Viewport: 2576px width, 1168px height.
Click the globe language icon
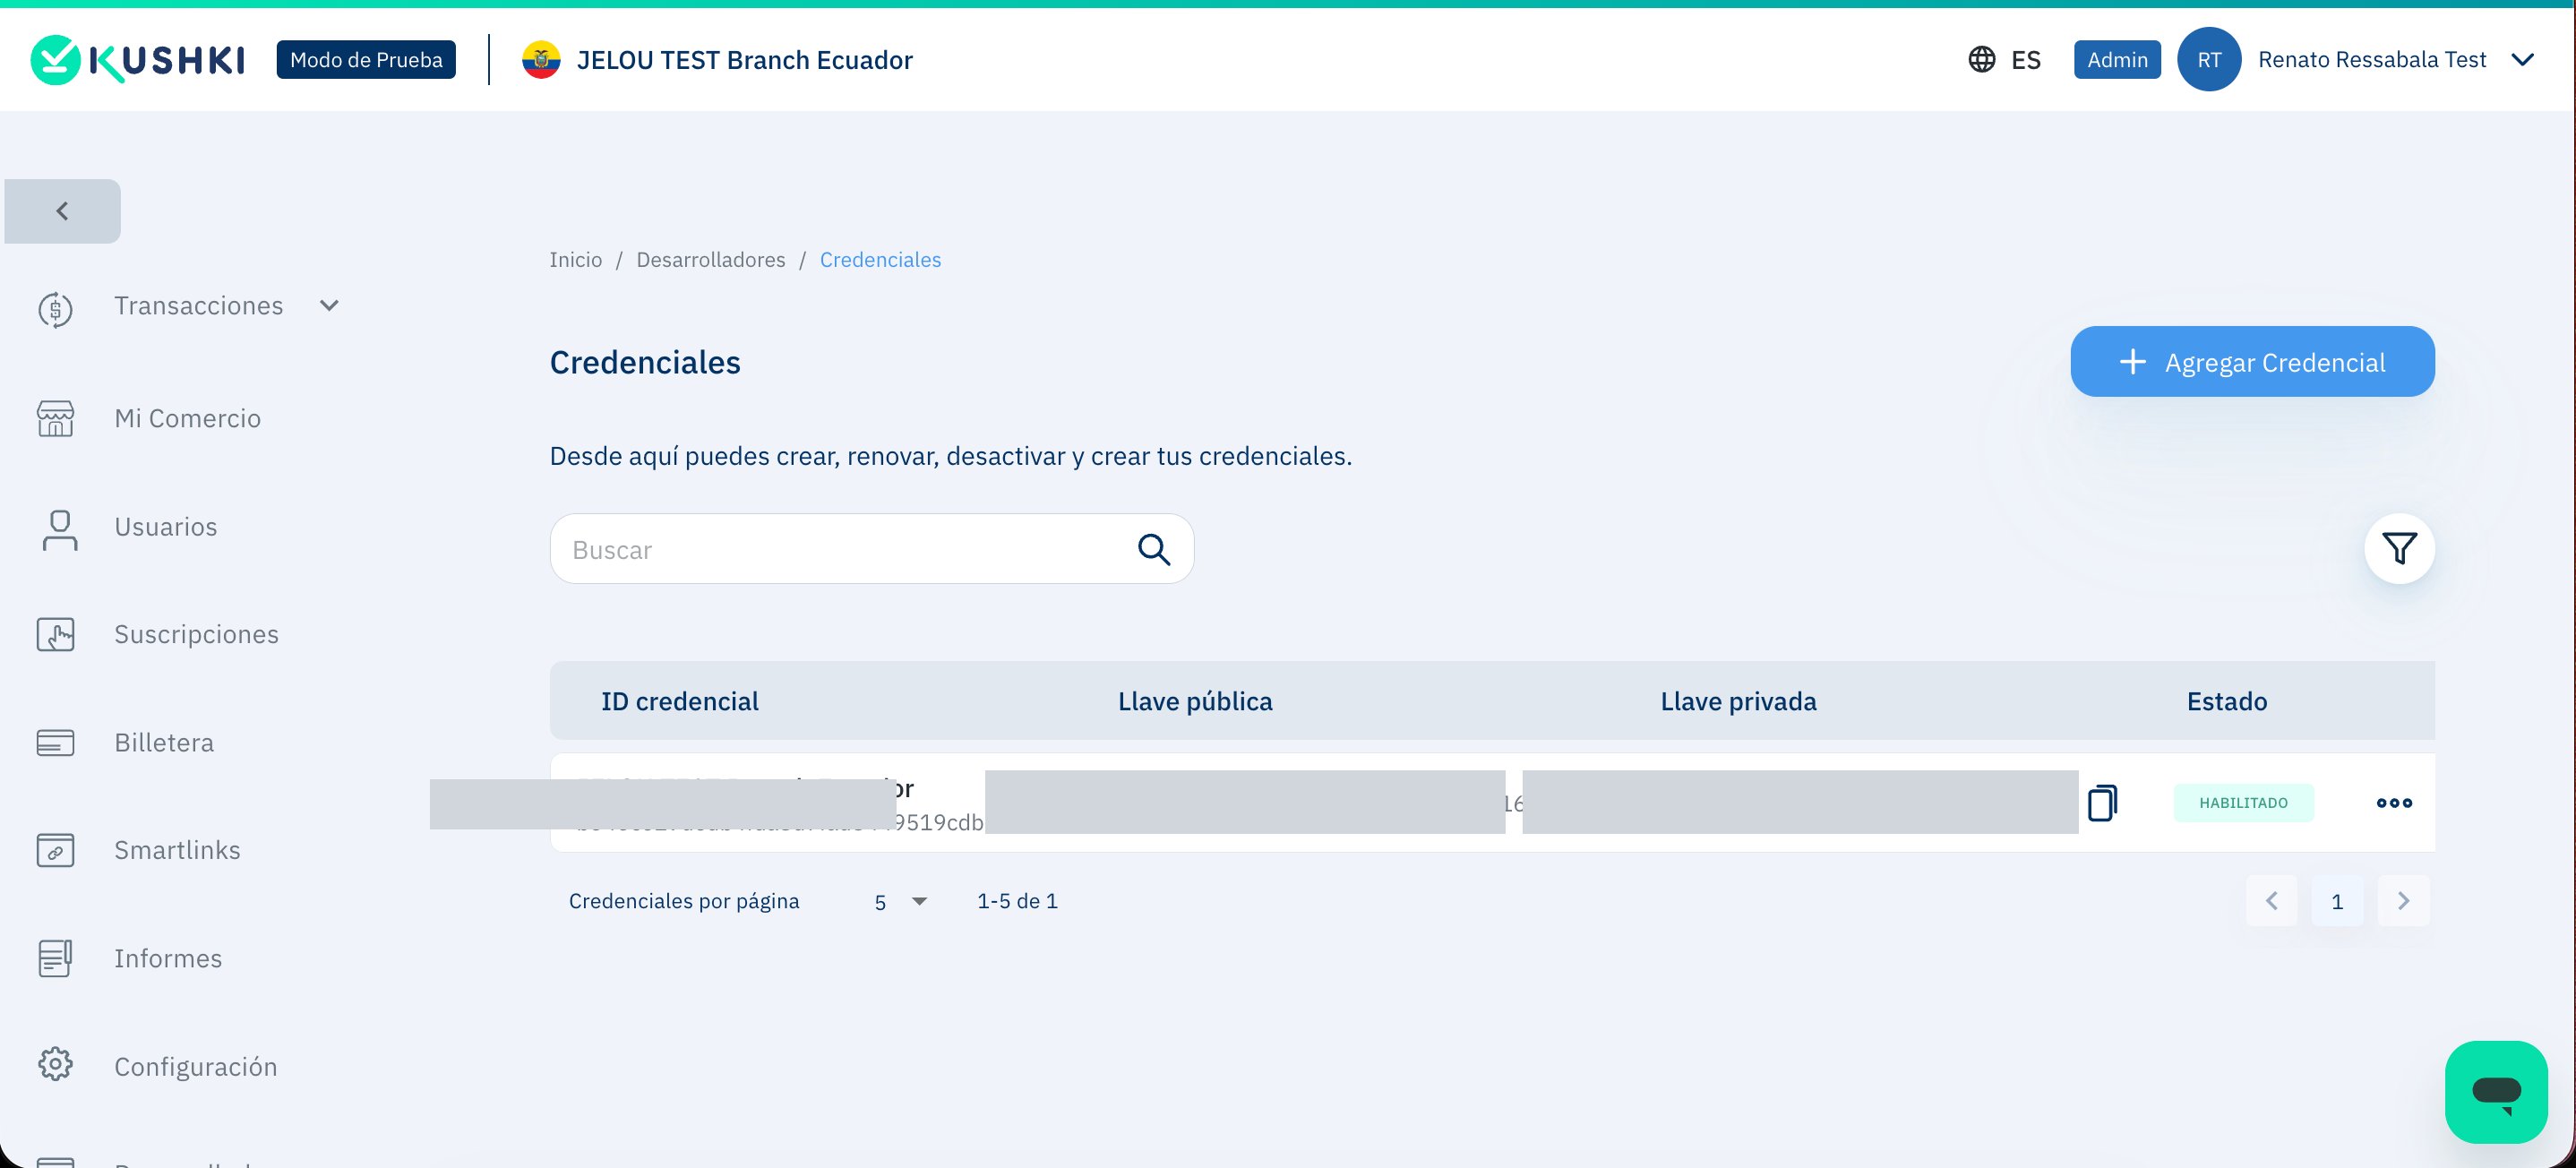1981,60
